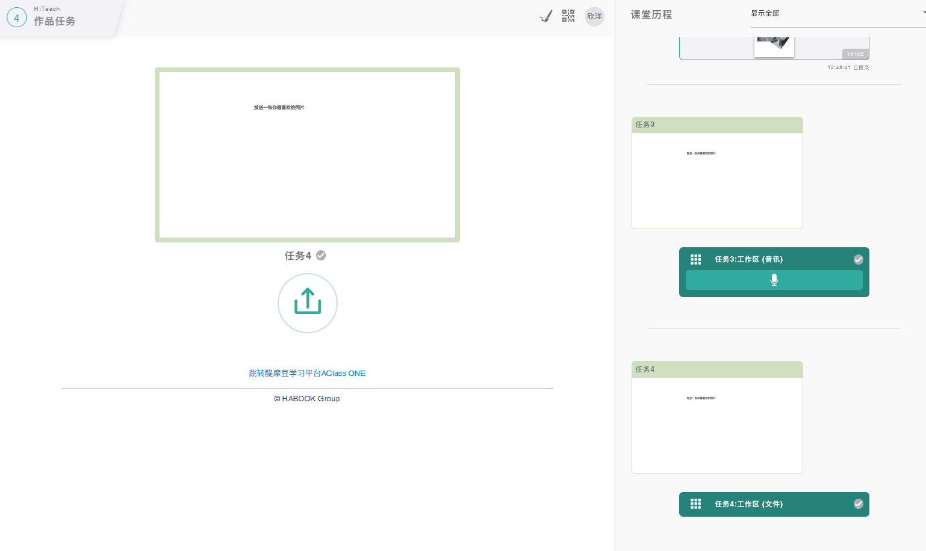Click the 欣洋 user avatar
The width and height of the screenshot is (926, 551).
[x=594, y=16]
